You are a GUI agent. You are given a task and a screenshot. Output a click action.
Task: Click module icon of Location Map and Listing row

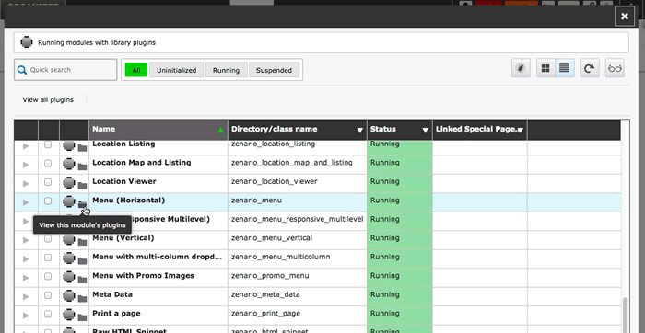pos(69,164)
